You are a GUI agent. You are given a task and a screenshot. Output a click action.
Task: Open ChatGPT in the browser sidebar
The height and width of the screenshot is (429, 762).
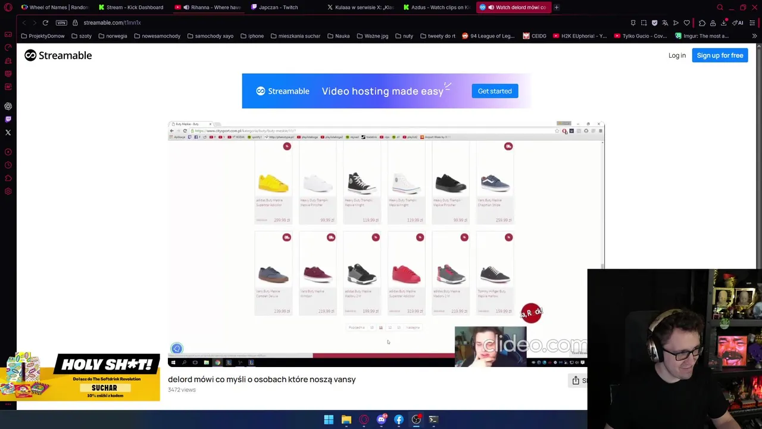8,106
